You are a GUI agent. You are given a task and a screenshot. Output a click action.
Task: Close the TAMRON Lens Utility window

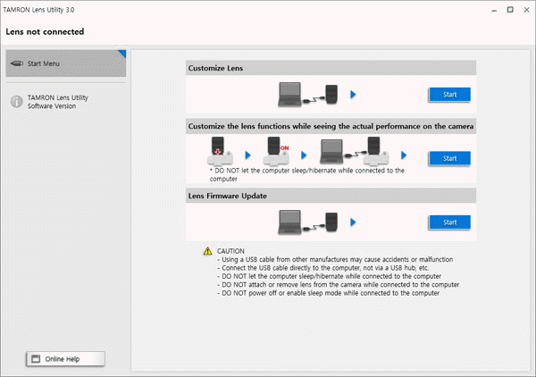(526, 10)
